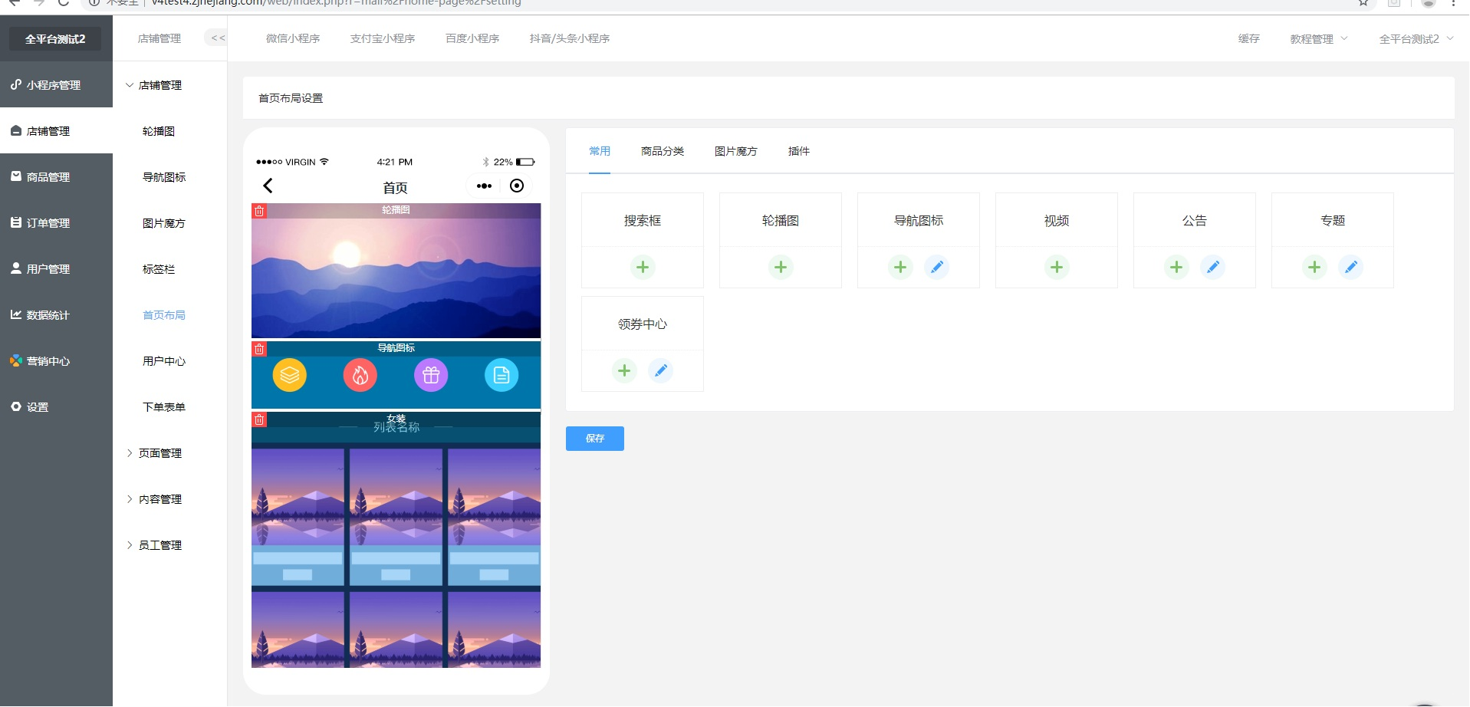Go to 轮播图 in the submenu

159,131
